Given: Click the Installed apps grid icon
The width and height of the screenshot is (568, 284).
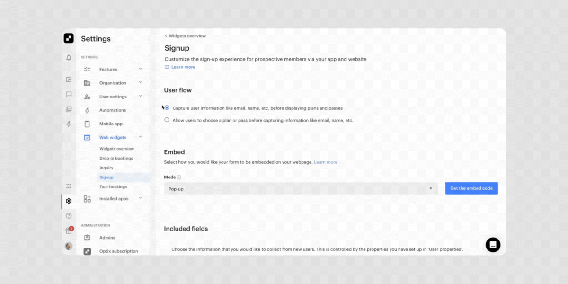Looking at the screenshot, I should [x=87, y=199].
